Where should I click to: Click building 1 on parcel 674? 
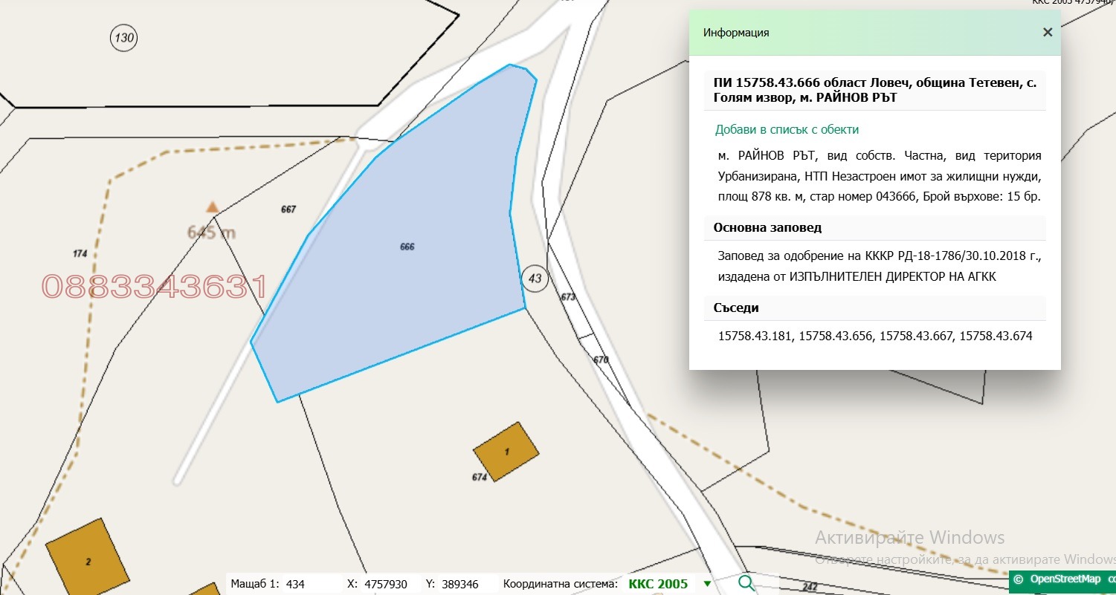click(x=506, y=449)
